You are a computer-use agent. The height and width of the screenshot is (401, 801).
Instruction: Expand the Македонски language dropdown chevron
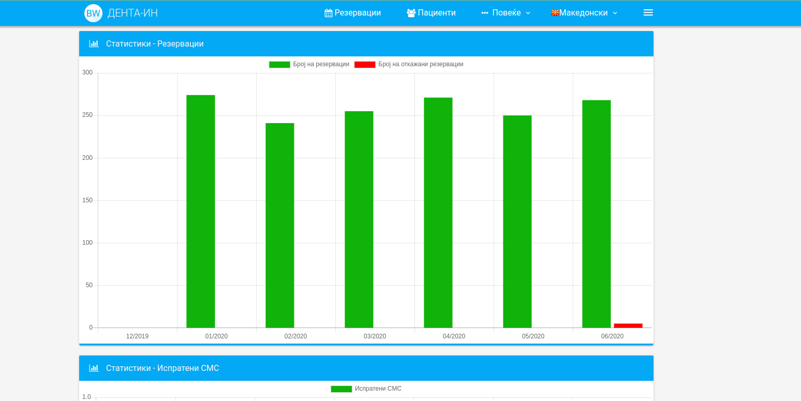[615, 13]
